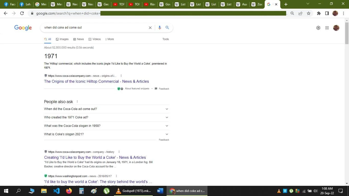Open the zoom magnifier in the address bar
Screen dimensions: 349x196
click(292, 13)
